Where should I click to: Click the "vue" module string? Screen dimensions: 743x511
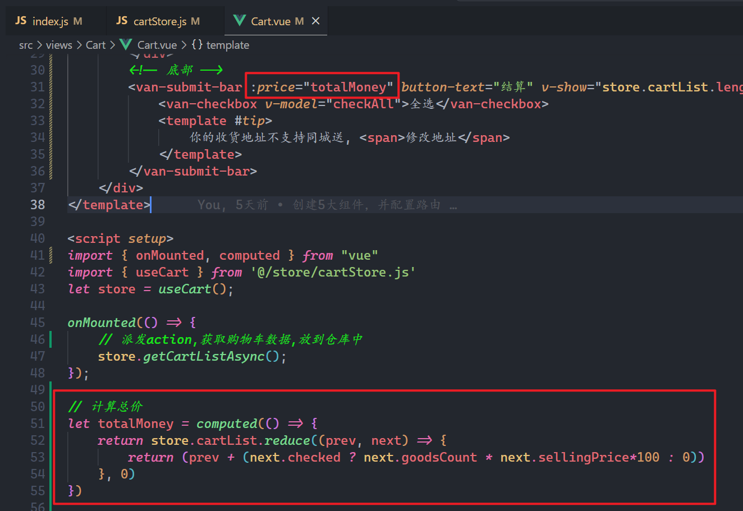tap(360, 255)
